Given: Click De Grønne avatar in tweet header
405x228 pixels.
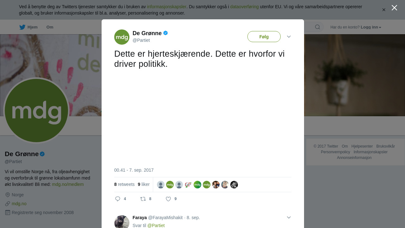Looking at the screenshot, I should point(122,37).
